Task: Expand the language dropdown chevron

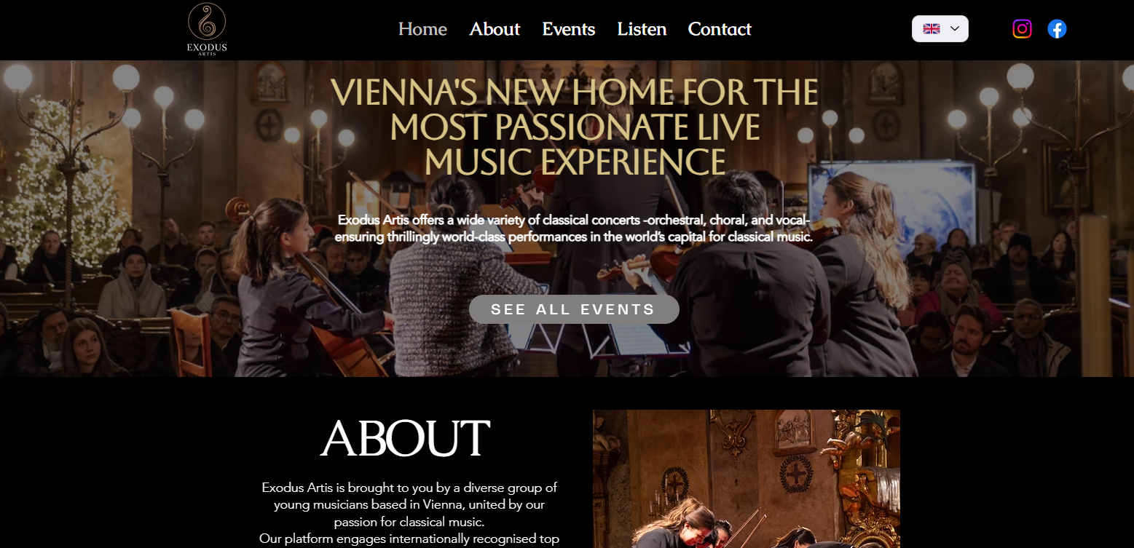Action: click(955, 28)
